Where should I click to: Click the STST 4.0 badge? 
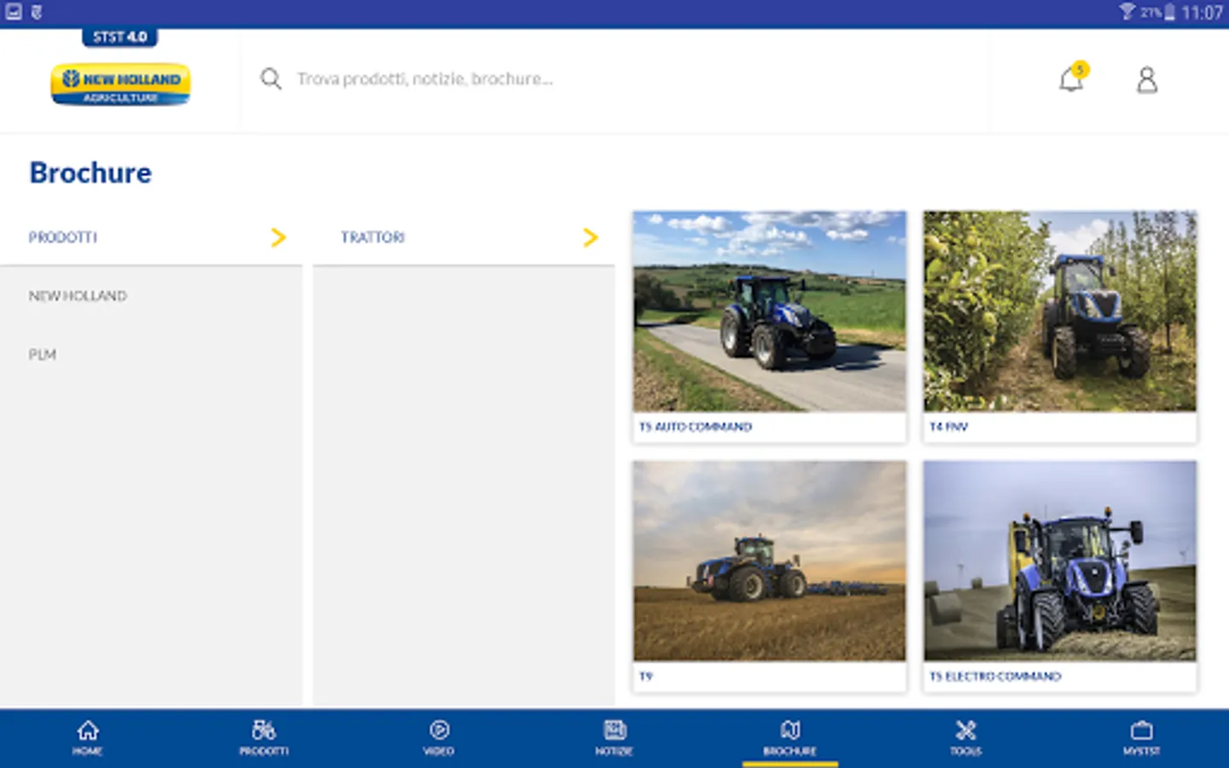[120, 37]
